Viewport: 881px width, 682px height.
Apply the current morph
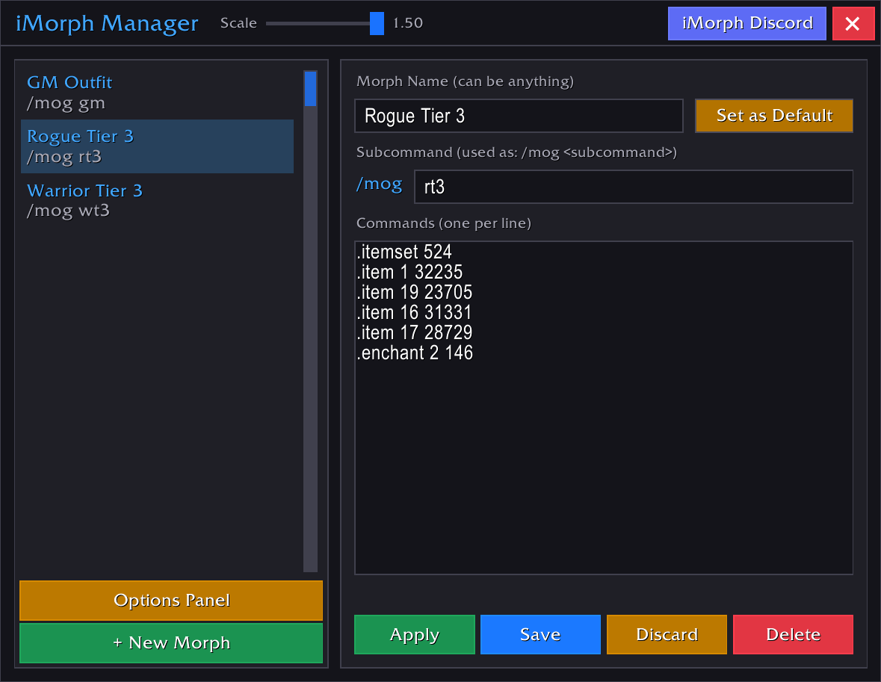pos(415,634)
